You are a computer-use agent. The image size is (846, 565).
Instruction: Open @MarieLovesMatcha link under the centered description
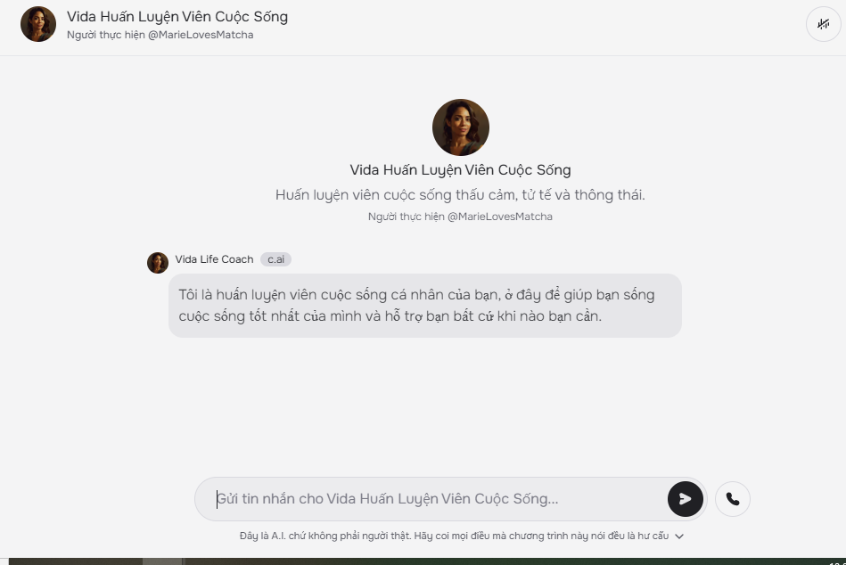click(500, 217)
